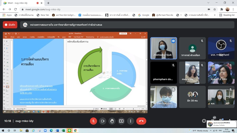The width and height of the screenshot is (237, 133).
Task: Open File Explorer from the taskbar
Action: pos(21,130)
